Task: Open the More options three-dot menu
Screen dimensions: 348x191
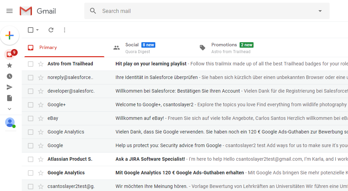Action: [65, 30]
